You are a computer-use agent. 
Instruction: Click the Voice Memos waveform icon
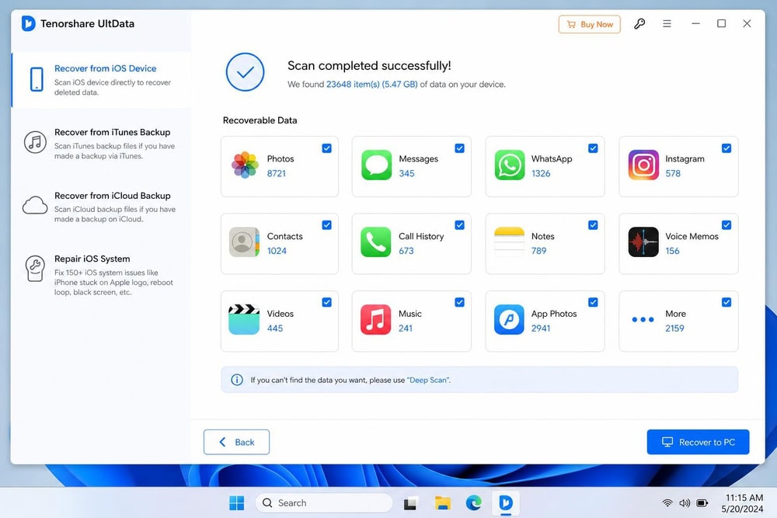643,242
